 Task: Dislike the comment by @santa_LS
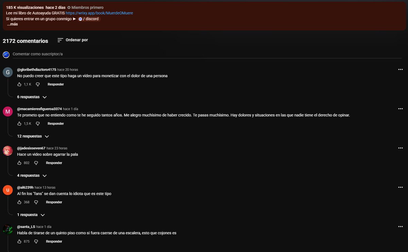coord(36,241)
